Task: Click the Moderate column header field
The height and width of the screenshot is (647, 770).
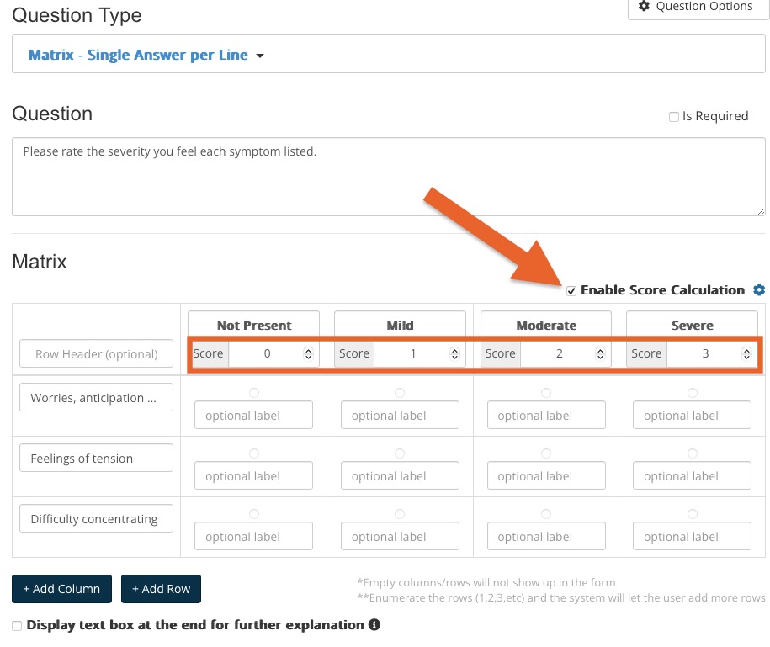Action: (x=546, y=325)
